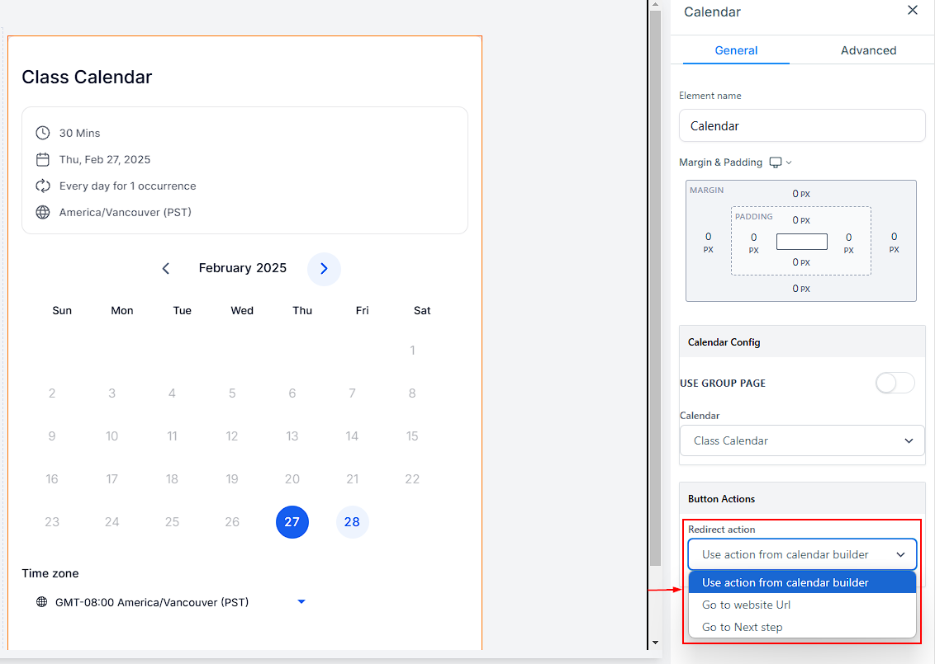Switch to the General tab
This screenshot has height=664, width=935.
tap(736, 50)
